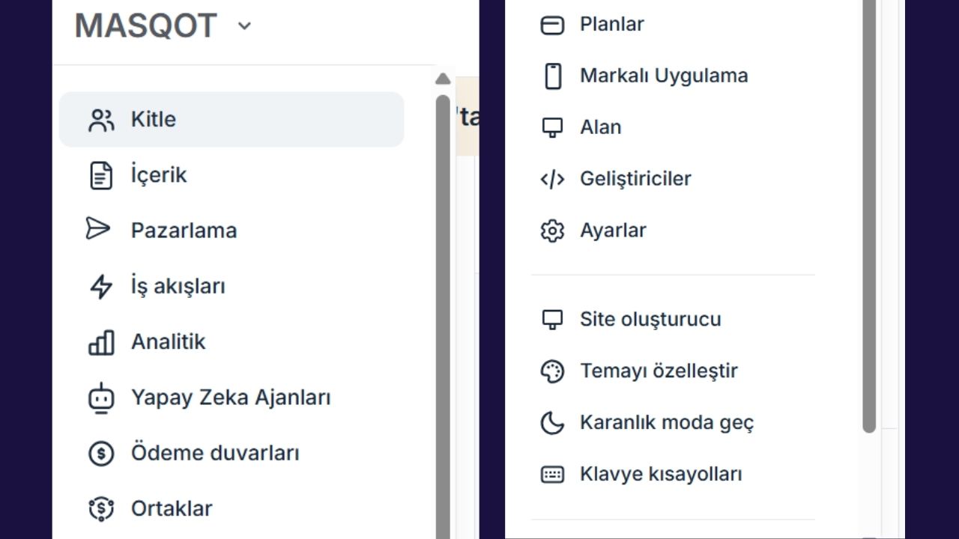Click the sidebar scrollbar thumb
The image size is (959, 539).
tap(443, 299)
